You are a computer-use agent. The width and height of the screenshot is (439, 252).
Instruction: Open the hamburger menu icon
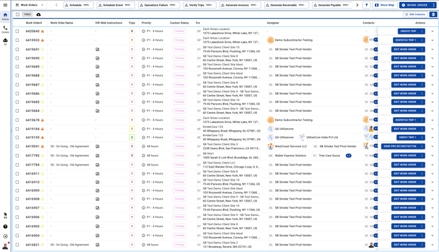tap(5, 5)
